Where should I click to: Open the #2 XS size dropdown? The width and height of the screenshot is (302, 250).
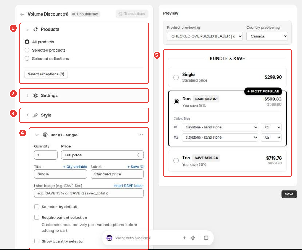271,137
